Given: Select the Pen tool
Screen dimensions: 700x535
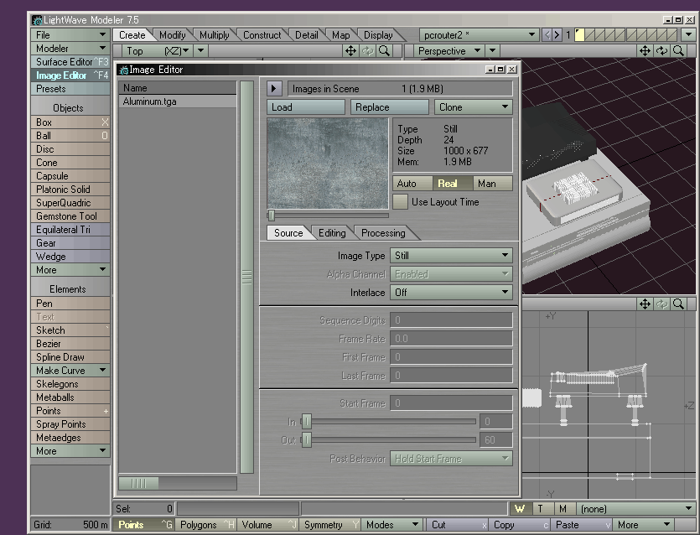Looking at the screenshot, I should coord(52,303).
